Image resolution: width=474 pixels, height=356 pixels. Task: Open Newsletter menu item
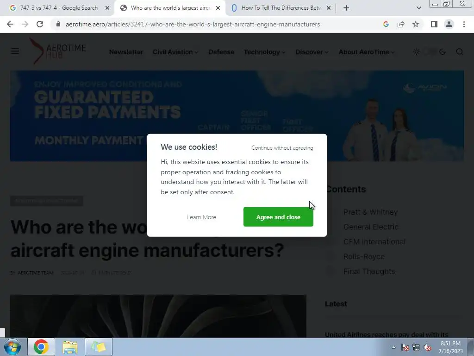(126, 52)
